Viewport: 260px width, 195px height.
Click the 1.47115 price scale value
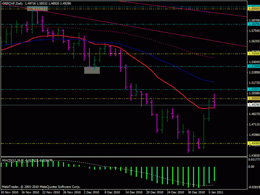click(x=254, y=124)
